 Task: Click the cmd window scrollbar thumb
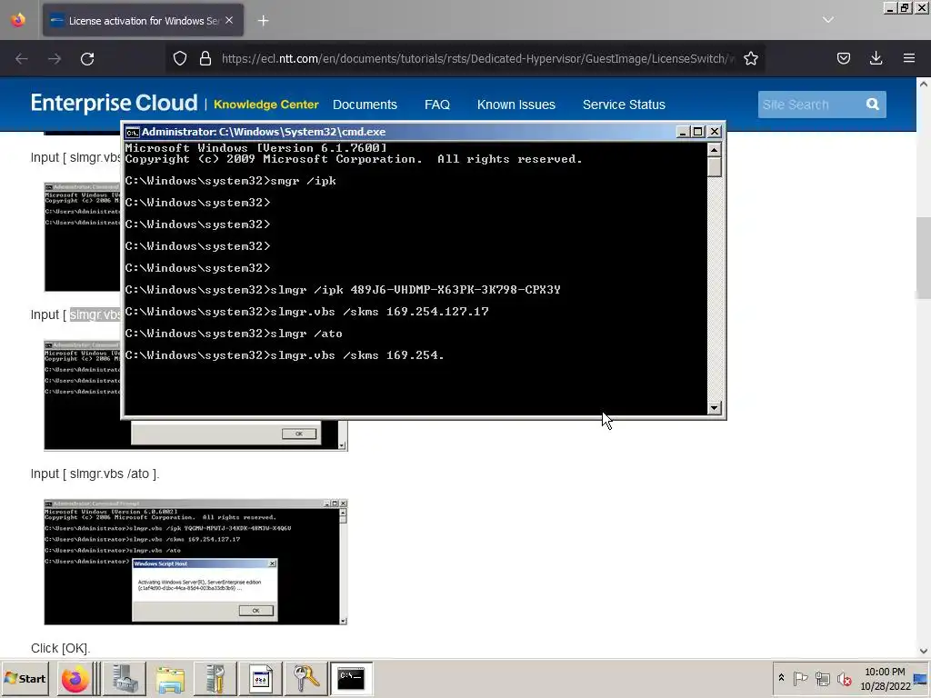[715, 167]
